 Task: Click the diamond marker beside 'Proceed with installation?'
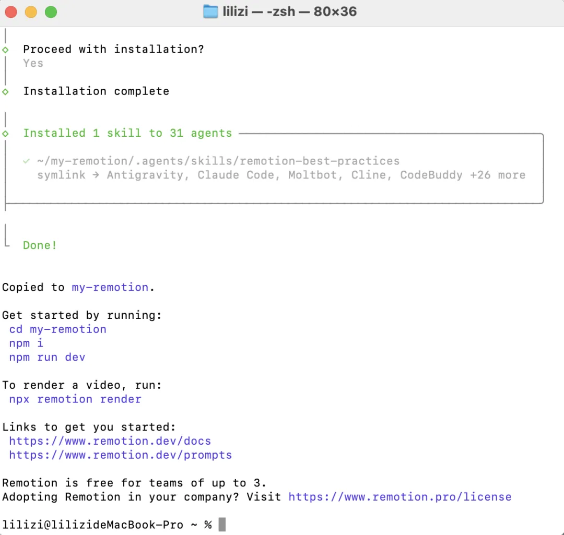click(5, 50)
